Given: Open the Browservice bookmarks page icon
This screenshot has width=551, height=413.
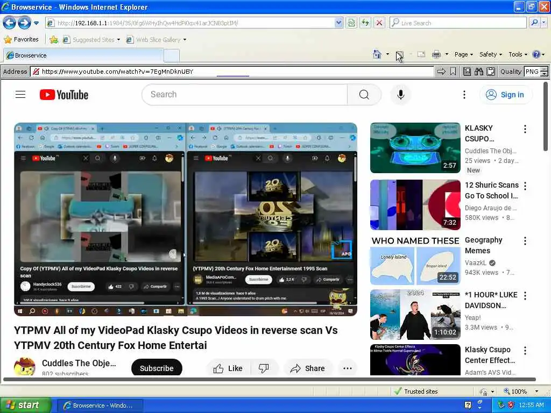Looking at the screenshot, I should click(467, 72).
